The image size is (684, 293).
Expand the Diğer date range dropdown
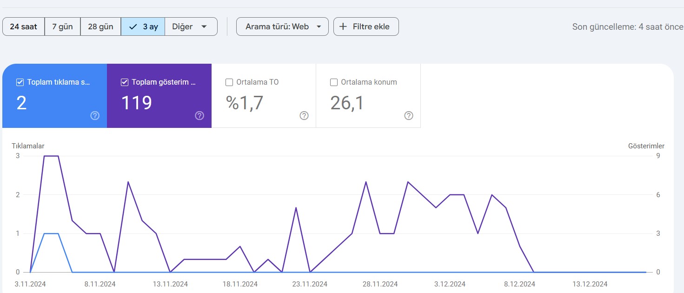click(x=191, y=27)
